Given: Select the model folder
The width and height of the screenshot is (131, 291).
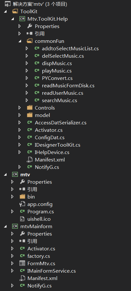Looking at the screenshot, I should (42, 115).
